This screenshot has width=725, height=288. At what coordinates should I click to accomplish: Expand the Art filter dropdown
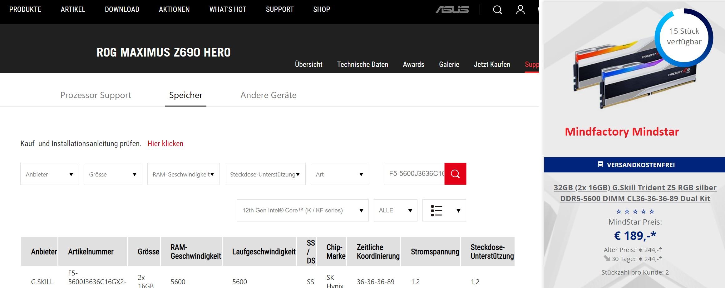tap(340, 174)
